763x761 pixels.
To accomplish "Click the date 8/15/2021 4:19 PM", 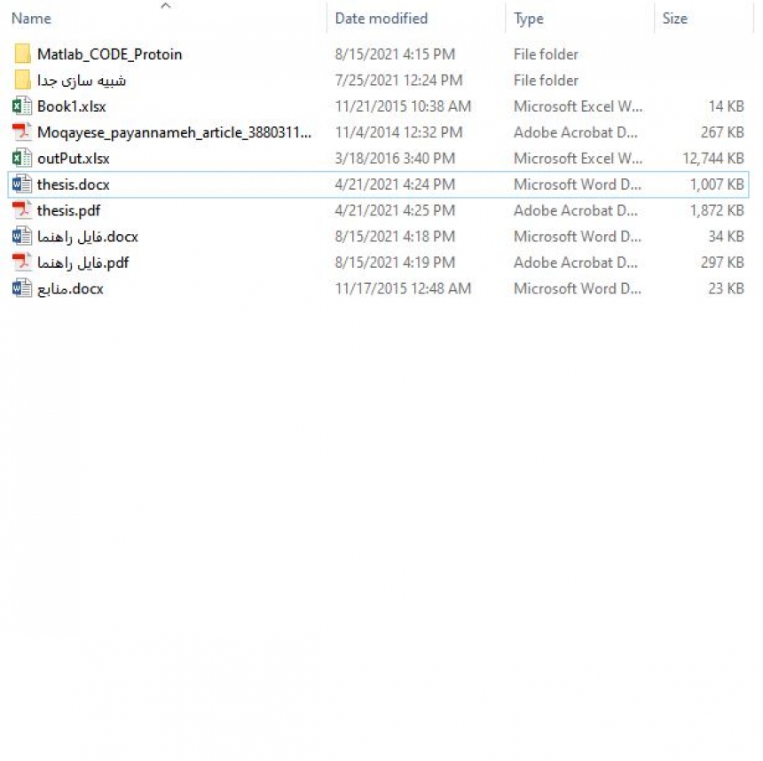I will coord(395,263).
